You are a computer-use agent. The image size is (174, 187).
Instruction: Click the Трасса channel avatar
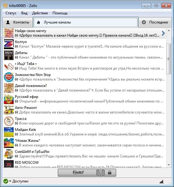point(9,121)
